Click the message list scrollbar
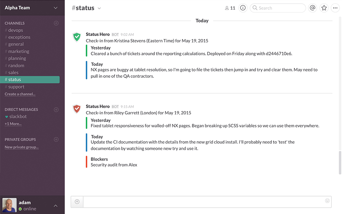342x214 pixels. (340, 162)
